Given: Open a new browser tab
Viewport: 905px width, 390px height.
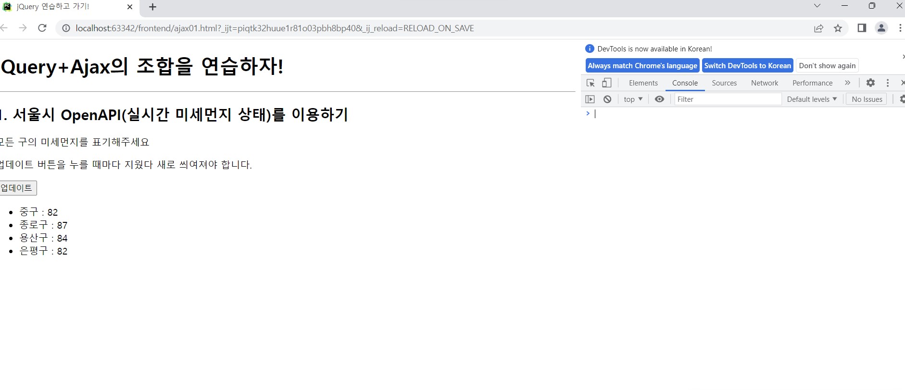Looking at the screenshot, I should (152, 7).
